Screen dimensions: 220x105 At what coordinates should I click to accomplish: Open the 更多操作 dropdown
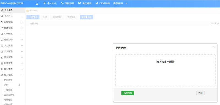click(x=72, y=17)
